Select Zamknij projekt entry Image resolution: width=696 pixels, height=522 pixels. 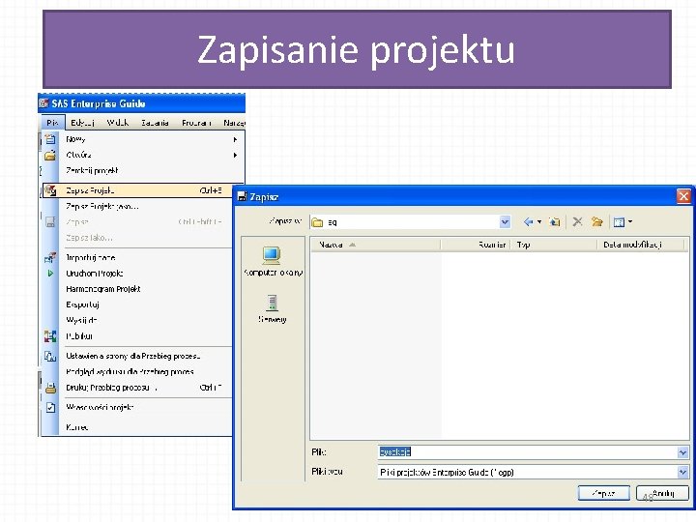92,170
